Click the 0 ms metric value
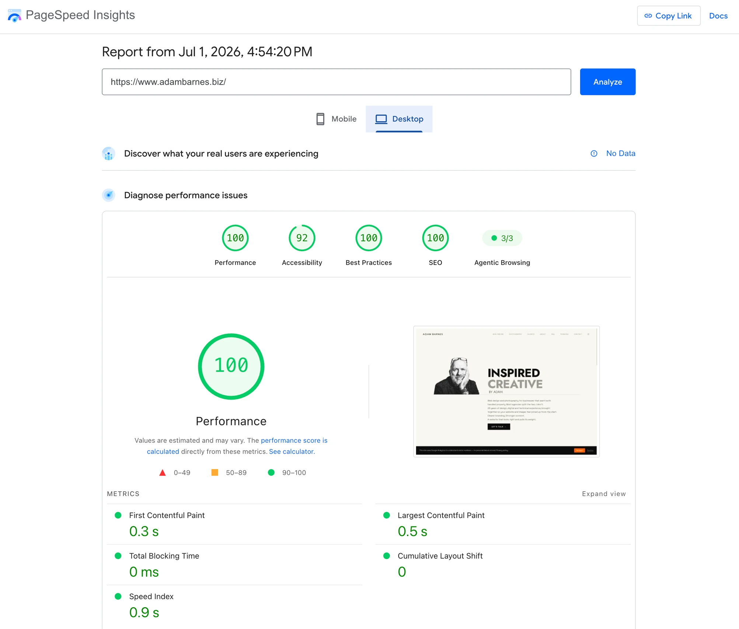The image size is (739, 629). (x=144, y=572)
